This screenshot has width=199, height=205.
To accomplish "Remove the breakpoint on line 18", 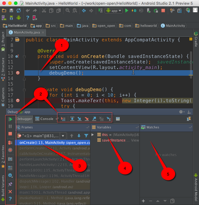I will (18, 100).
